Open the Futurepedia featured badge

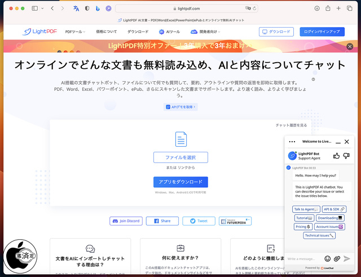click(x=235, y=221)
